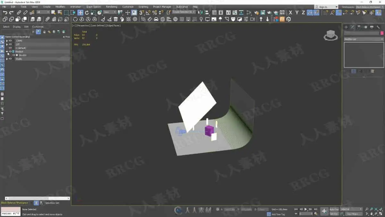
Task: Toggle the 3D Snaps icon
Action: (141, 13)
